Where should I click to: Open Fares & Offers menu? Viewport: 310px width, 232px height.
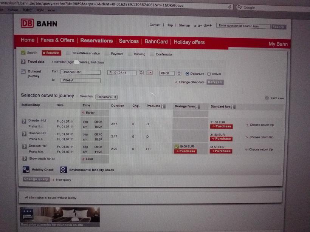click(57, 40)
